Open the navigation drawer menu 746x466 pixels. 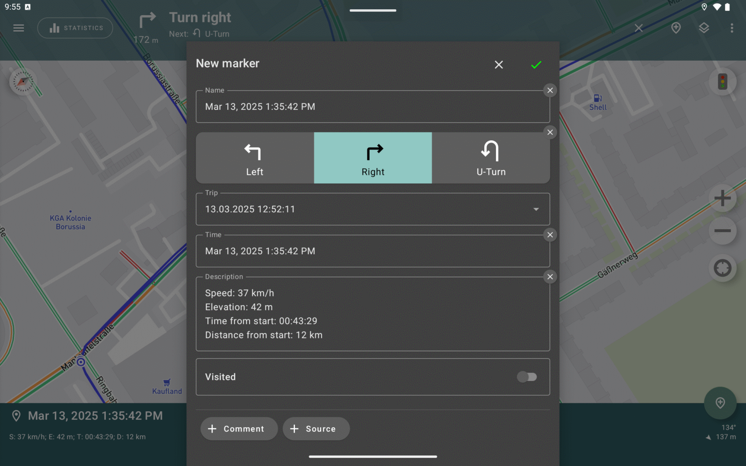coord(18,28)
